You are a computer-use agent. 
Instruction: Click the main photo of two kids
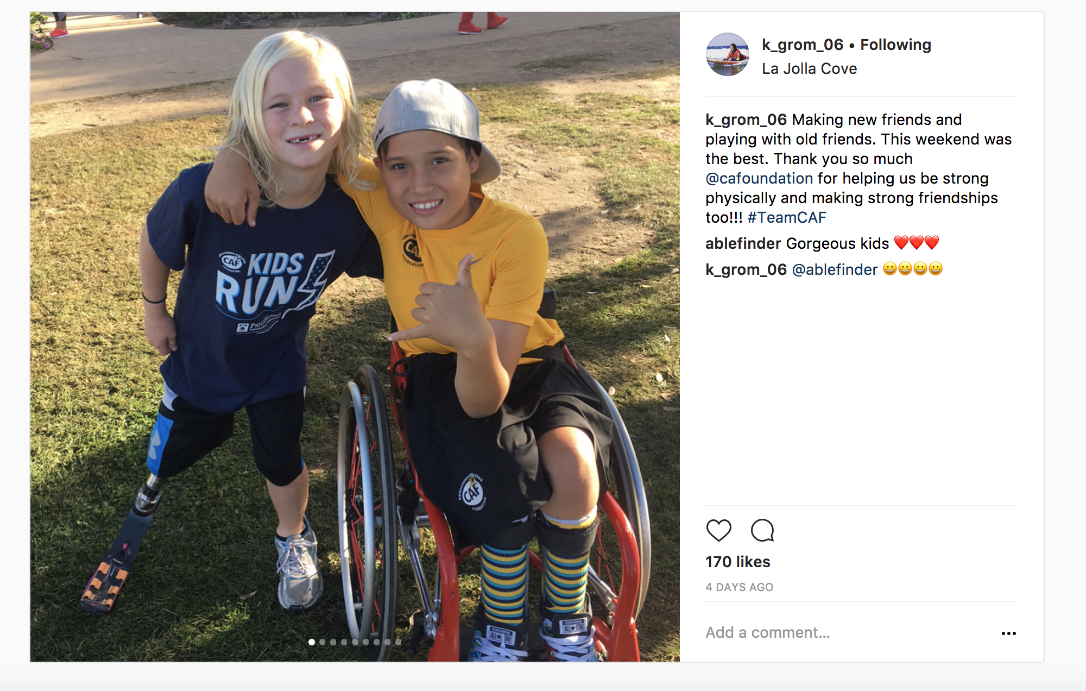click(355, 337)
